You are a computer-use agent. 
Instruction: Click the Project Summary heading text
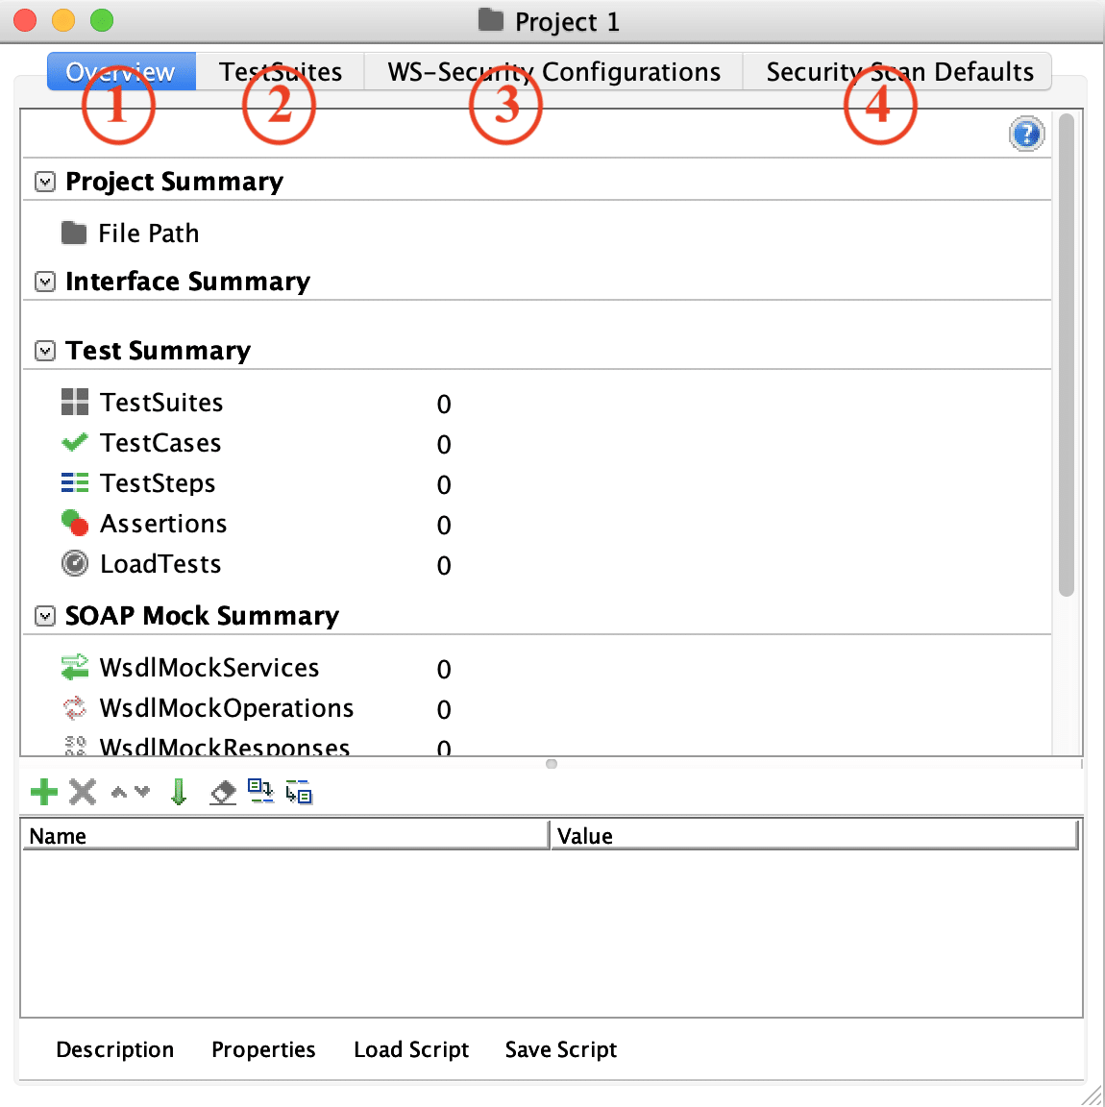pos(175,182)
